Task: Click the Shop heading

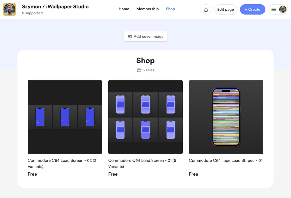Action: click(x=145, y=61)
